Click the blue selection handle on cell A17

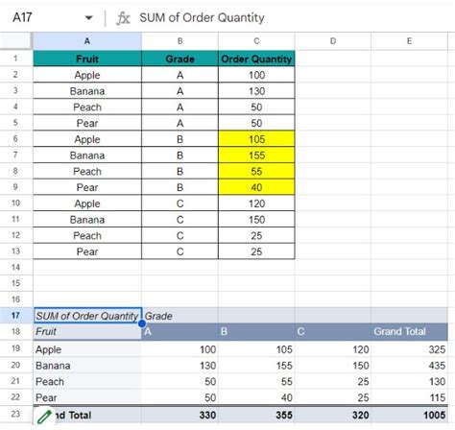pyautogui.click(x=142, y=323)
